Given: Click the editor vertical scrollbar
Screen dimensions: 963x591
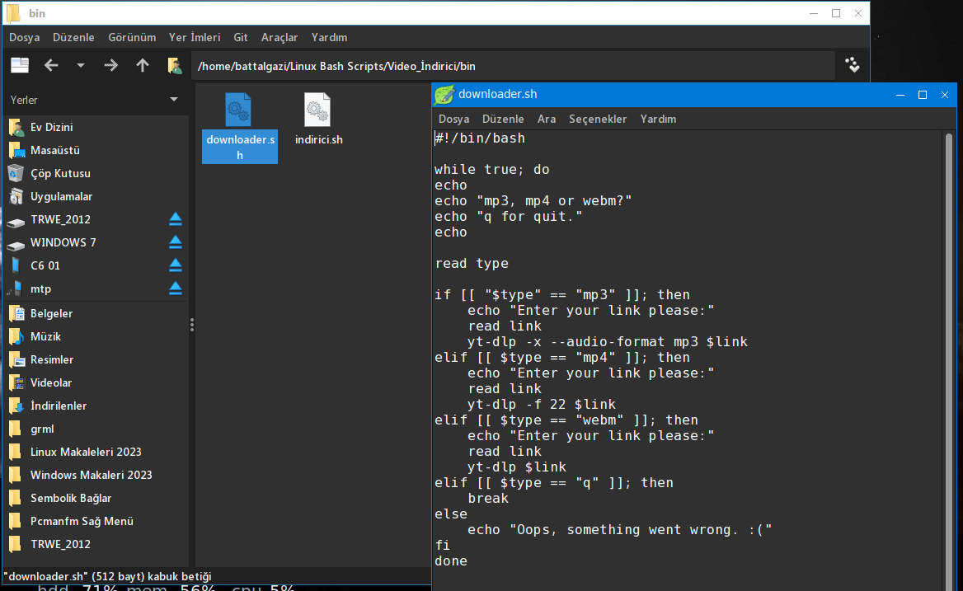Looking at the screenshot, I should (x=949, y=361).
